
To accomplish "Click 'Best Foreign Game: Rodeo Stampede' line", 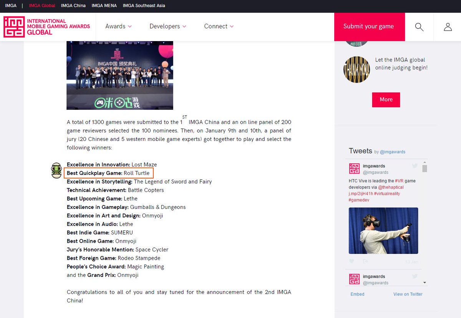I will 114,258.
